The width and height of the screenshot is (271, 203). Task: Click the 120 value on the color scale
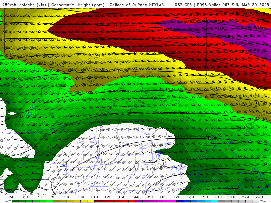point(108,197)
